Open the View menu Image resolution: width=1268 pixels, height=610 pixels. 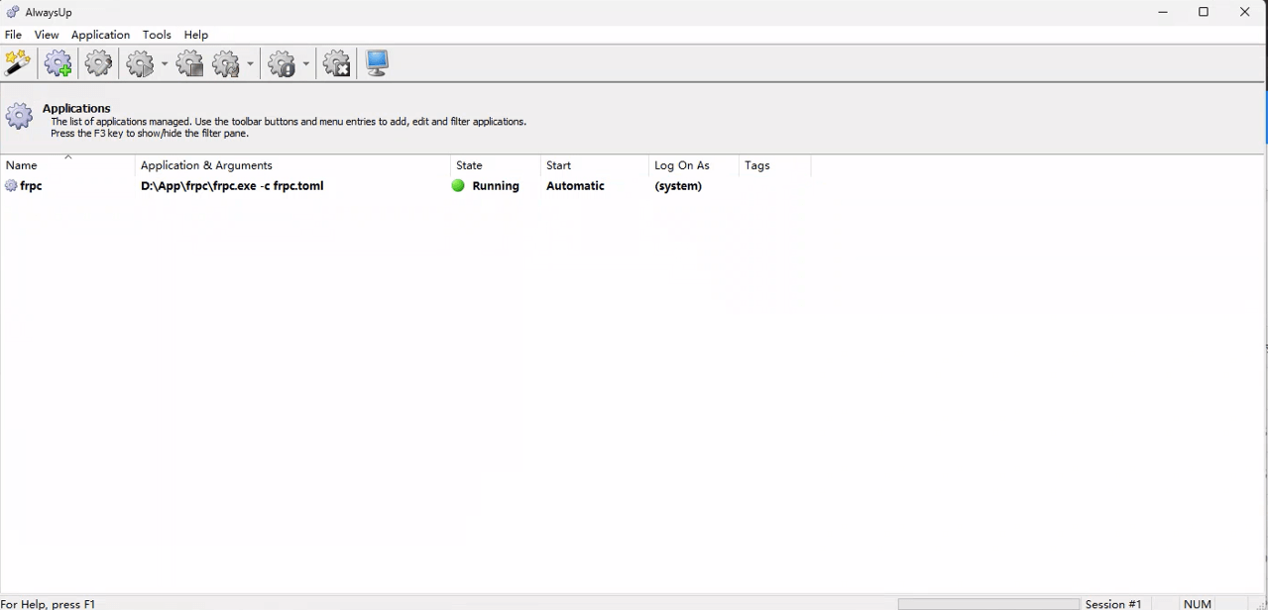coord(47,35)
